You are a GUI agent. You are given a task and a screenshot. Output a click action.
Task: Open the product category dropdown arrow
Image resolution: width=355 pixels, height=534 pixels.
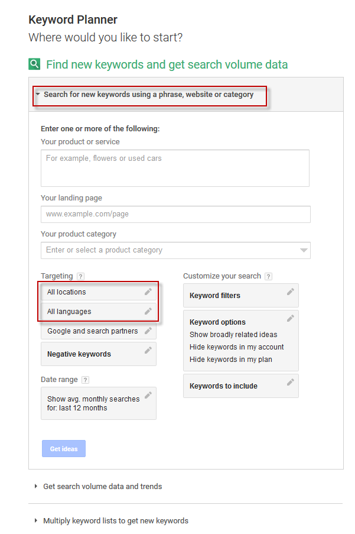tap(304, 250)
